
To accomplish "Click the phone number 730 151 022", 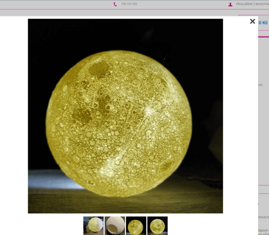I will coord(129,4).
